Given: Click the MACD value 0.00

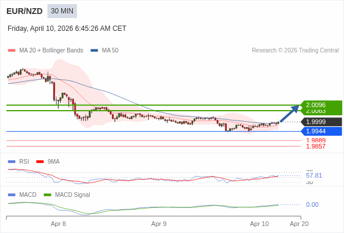Looking at the screenshot, I should (x=312, y=204).
